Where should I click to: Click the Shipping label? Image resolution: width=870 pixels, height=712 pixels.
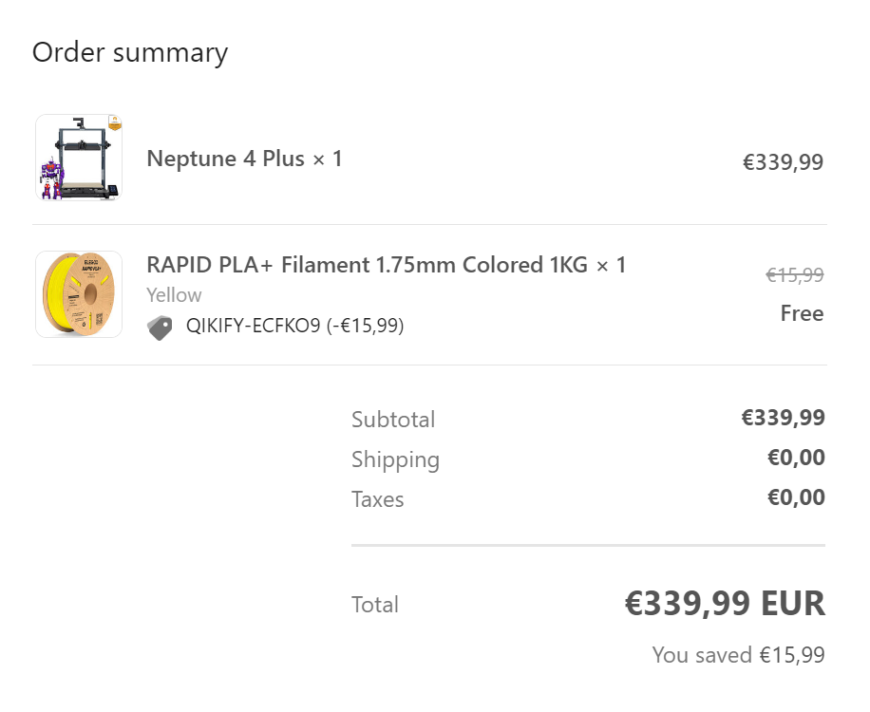pos(395,459)
